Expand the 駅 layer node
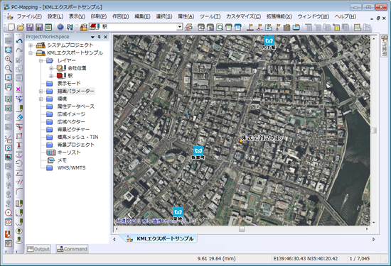Viewport: 391px width, 266px height. tap(51, 76)
